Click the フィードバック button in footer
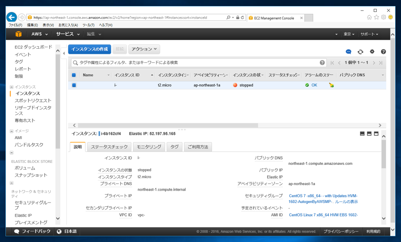This screenshot has width=401, height=242. [32, 232]
